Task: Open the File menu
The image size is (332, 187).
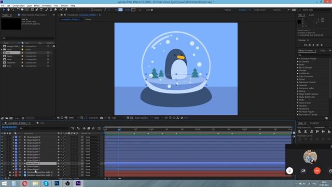Action: click(3, 6)
